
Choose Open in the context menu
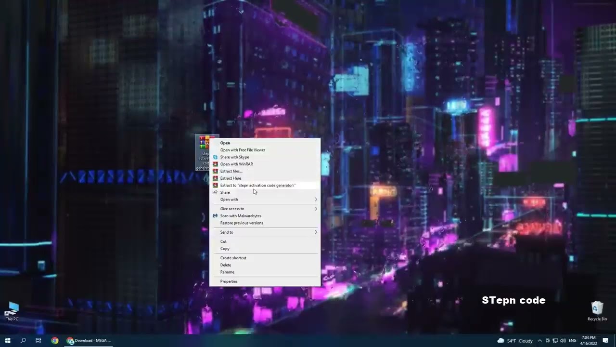pos(265,143)
